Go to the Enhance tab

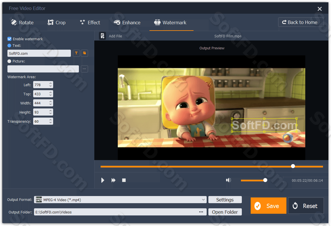(x=127, y=23)
